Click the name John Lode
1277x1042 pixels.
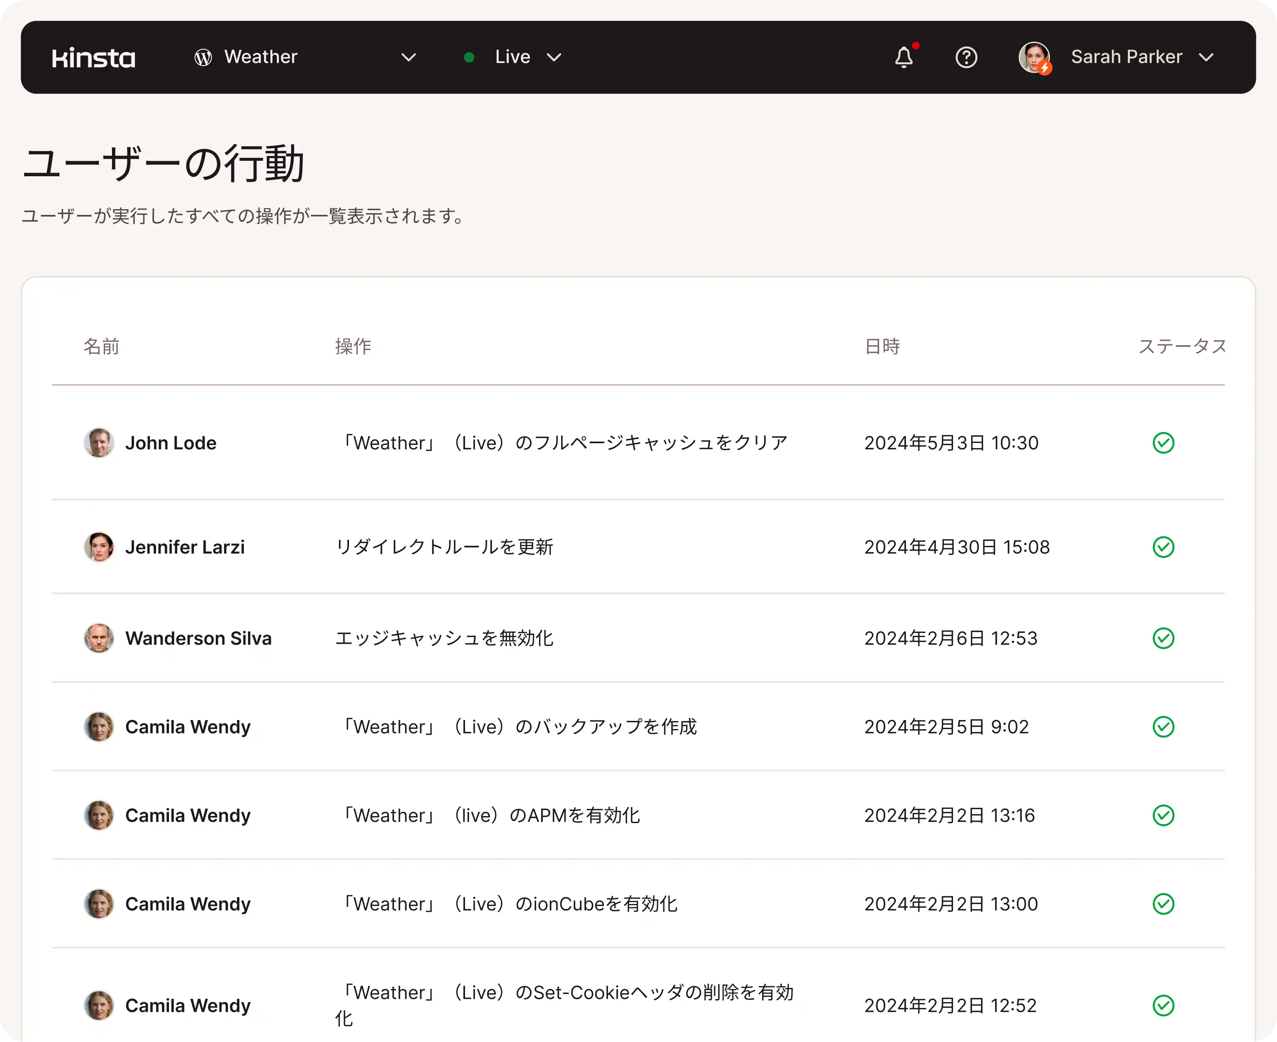tap(171, 443)
